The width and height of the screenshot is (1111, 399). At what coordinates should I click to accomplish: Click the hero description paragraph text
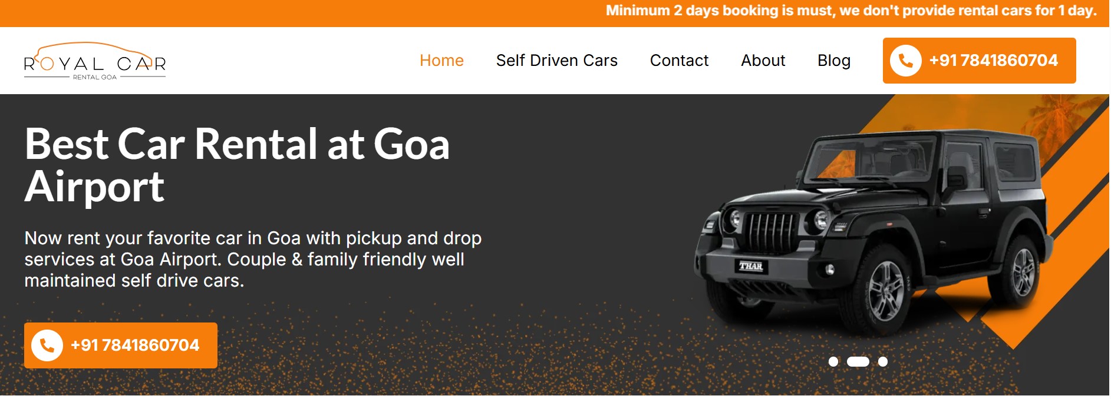tap(253, 259)
